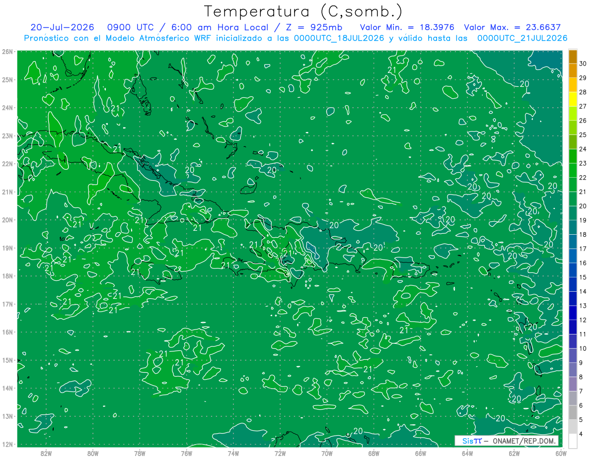
Task: Click the 72W longitude axis label
Action: click(280, 453)
